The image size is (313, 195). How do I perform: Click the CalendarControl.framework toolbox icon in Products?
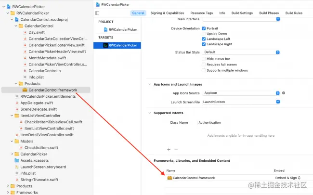(x=25, y=90)
